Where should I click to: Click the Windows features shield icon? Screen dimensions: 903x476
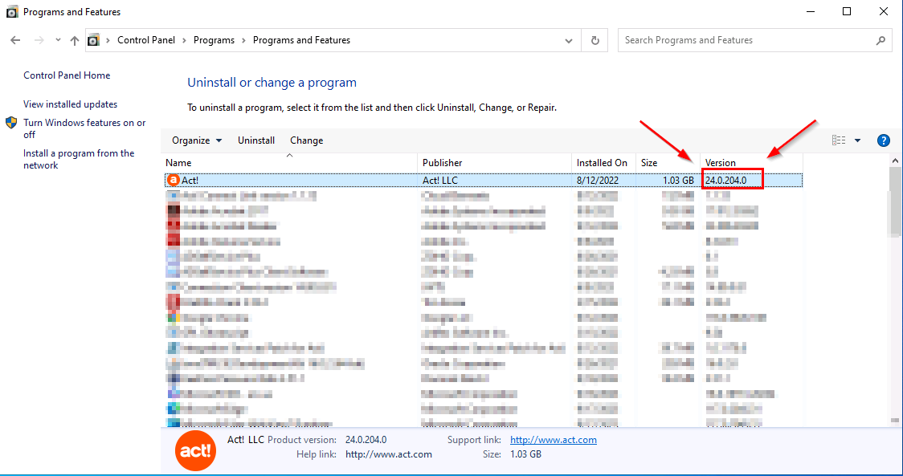tap(11, 123)
